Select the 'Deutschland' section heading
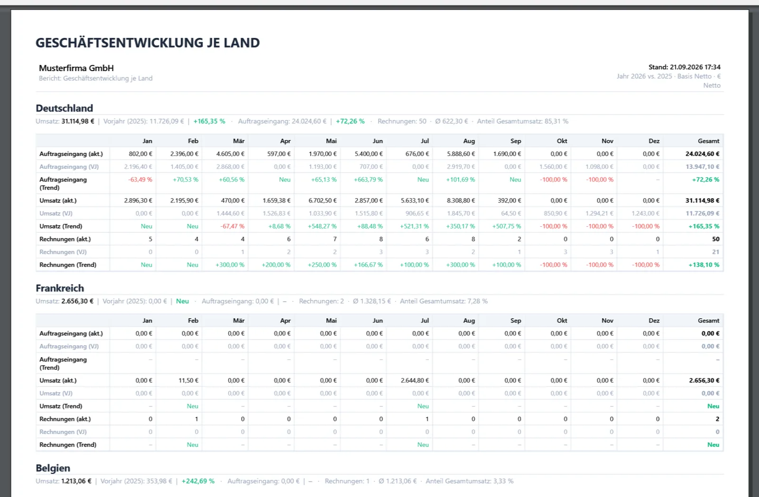Image resolution: width=759 pixels, height=497 pixels. 65,108
